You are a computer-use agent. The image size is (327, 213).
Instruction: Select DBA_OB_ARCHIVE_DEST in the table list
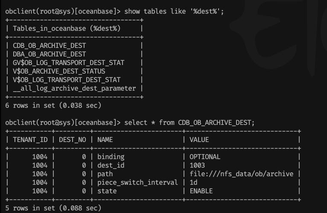[x=49, y=54]
